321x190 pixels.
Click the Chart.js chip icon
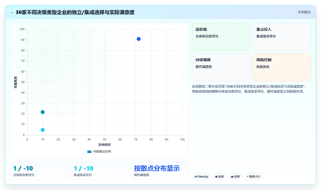[196, 177]
